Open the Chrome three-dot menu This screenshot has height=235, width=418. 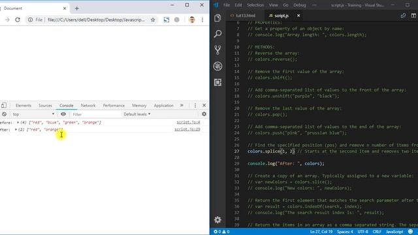(202, 20)
